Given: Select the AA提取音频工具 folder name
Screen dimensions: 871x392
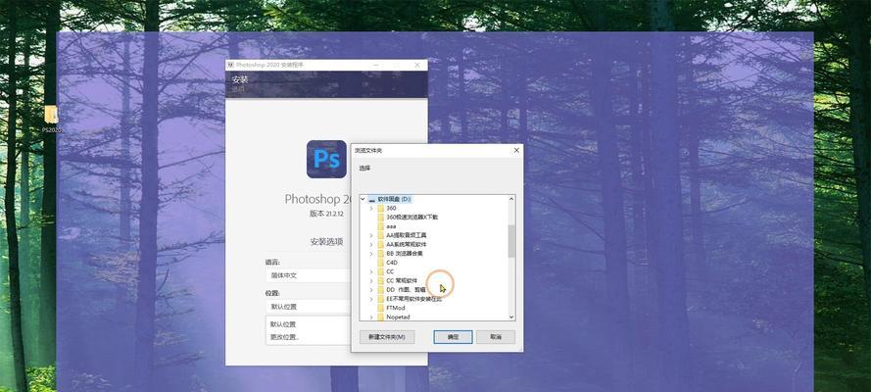Looking at the screenshot, I should point(406,235).
